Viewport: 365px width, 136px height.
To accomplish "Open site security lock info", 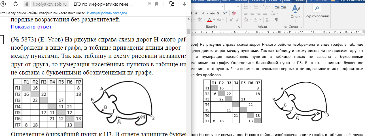I will [27, 4].
